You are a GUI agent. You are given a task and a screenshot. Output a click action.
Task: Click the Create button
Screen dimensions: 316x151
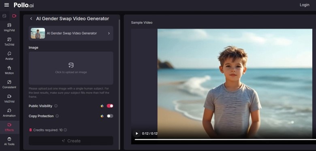click(x=71, y=141)
